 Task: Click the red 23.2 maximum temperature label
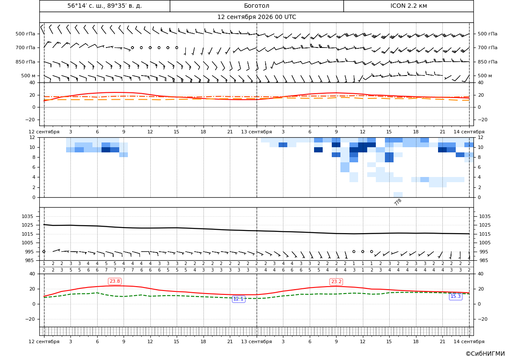(336, 282)
